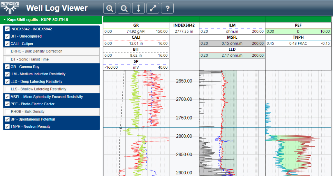Click the green header bar above the GR track
Viewport: 333px width, 176px height.
[136, 19]
